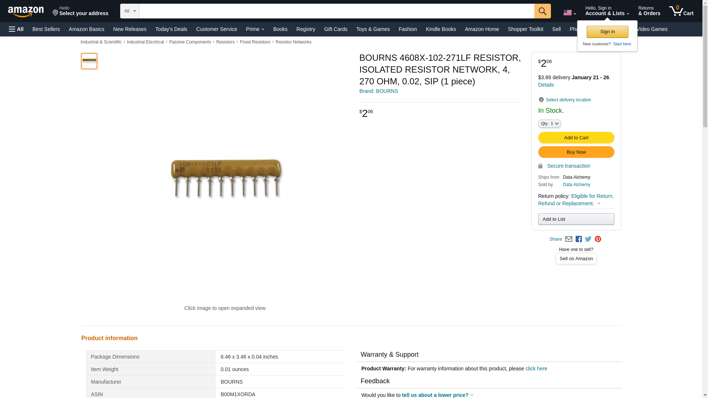The width and height of the screenshot is (708, 398).
Task: Change the Qty quantity dropdown
Action: tap(549, 124)
